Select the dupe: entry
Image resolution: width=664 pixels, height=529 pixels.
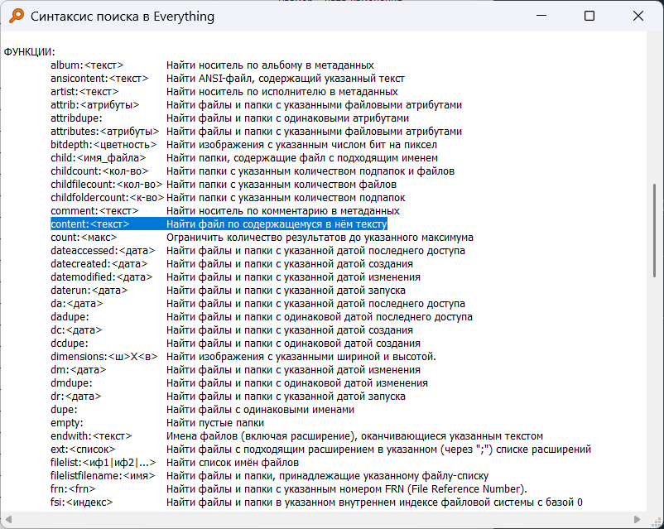(64, 409)
